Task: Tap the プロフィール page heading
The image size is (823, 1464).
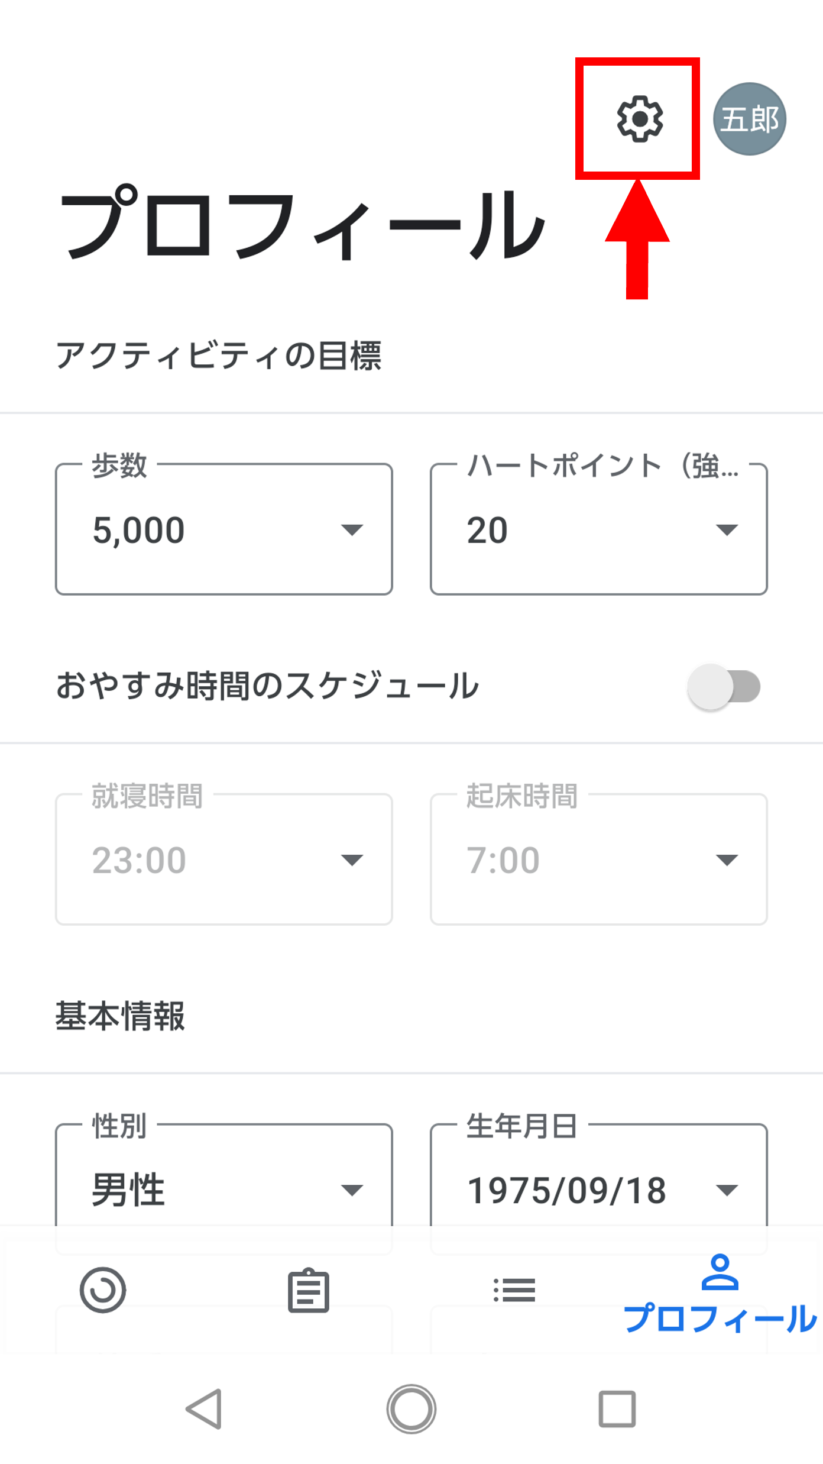Action: (302, 225)
